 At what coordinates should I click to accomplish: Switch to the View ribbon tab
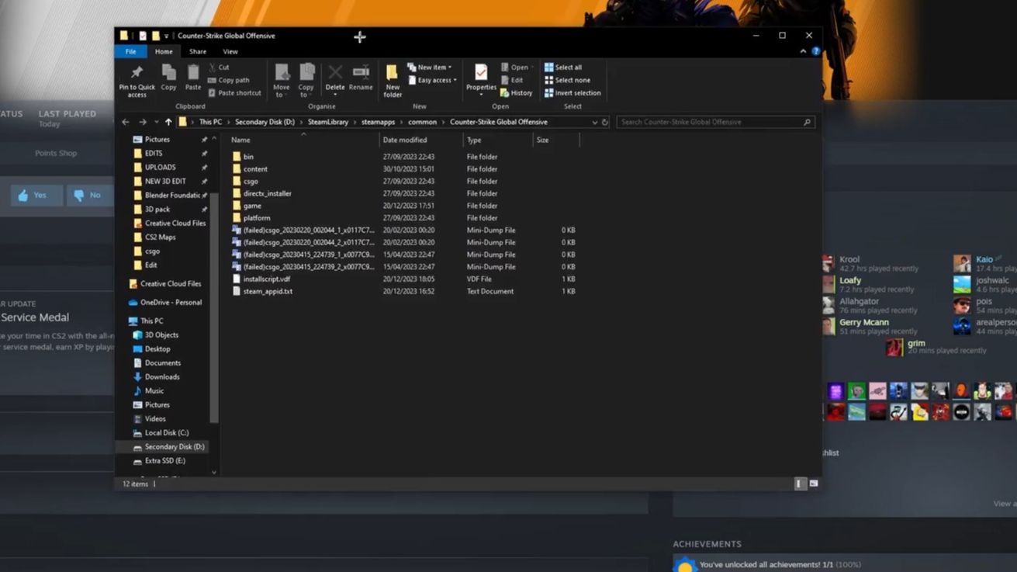click(230, 51)
